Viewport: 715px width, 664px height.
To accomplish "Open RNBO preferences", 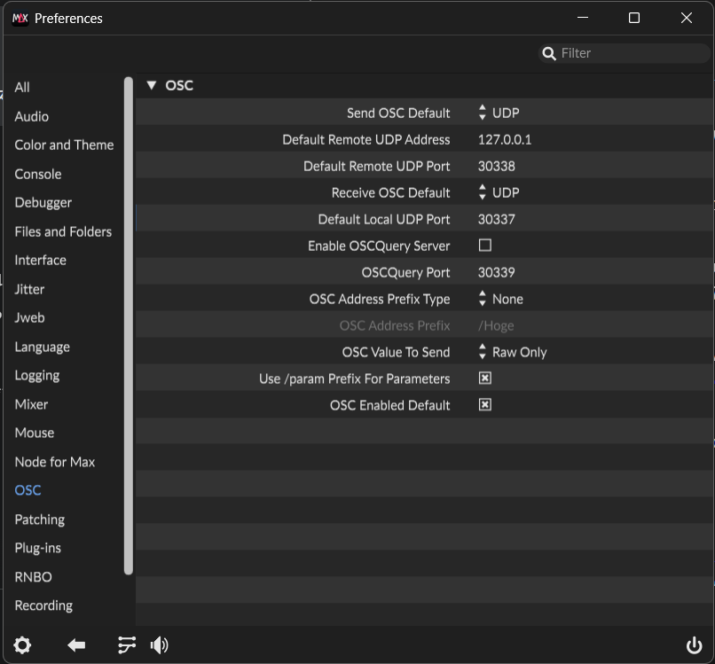I will coord(33,577).
